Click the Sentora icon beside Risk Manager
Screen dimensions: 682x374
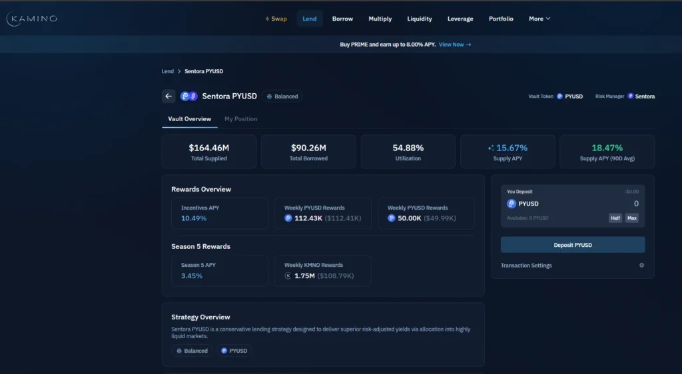(630, 96)
